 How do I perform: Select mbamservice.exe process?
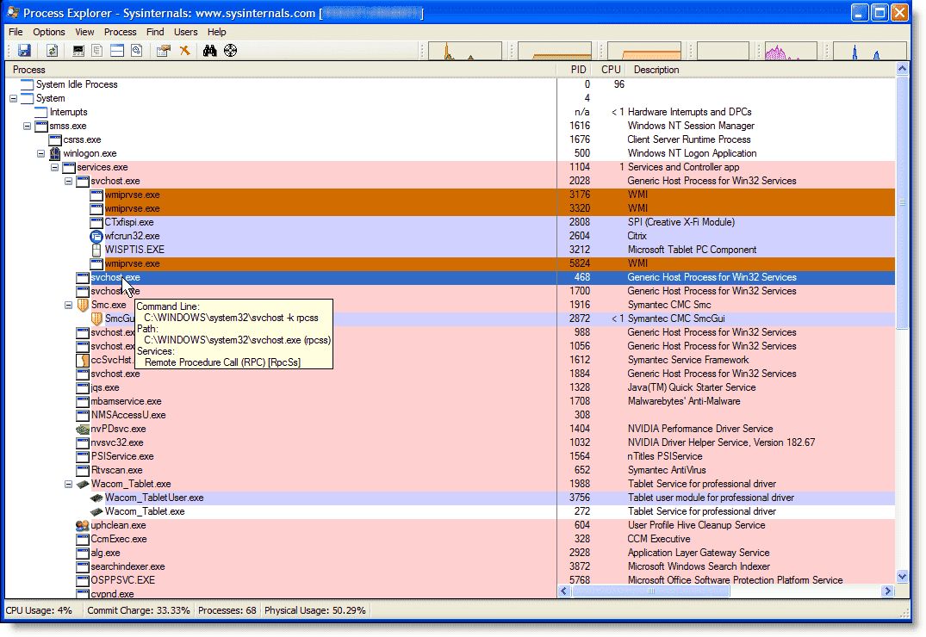pos(126,401)
